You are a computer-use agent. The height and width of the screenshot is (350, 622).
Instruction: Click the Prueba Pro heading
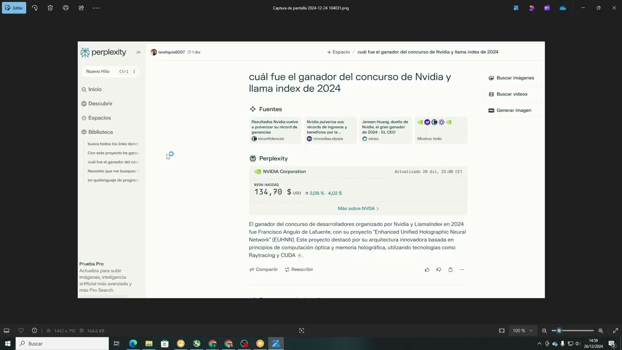[91, 264]
